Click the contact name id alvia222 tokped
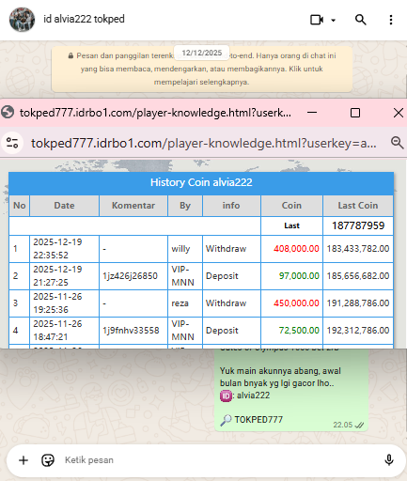The width and height of the screenshot is (407, 481). pos(84,19)
